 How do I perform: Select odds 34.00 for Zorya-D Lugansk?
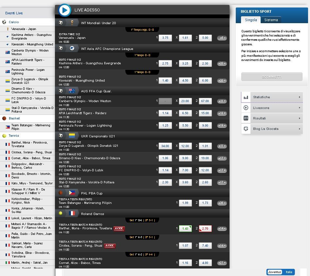[165, 146]
